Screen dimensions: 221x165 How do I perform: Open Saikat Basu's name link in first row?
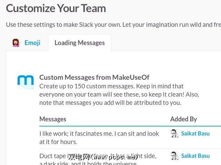click(x=195, y=133)
